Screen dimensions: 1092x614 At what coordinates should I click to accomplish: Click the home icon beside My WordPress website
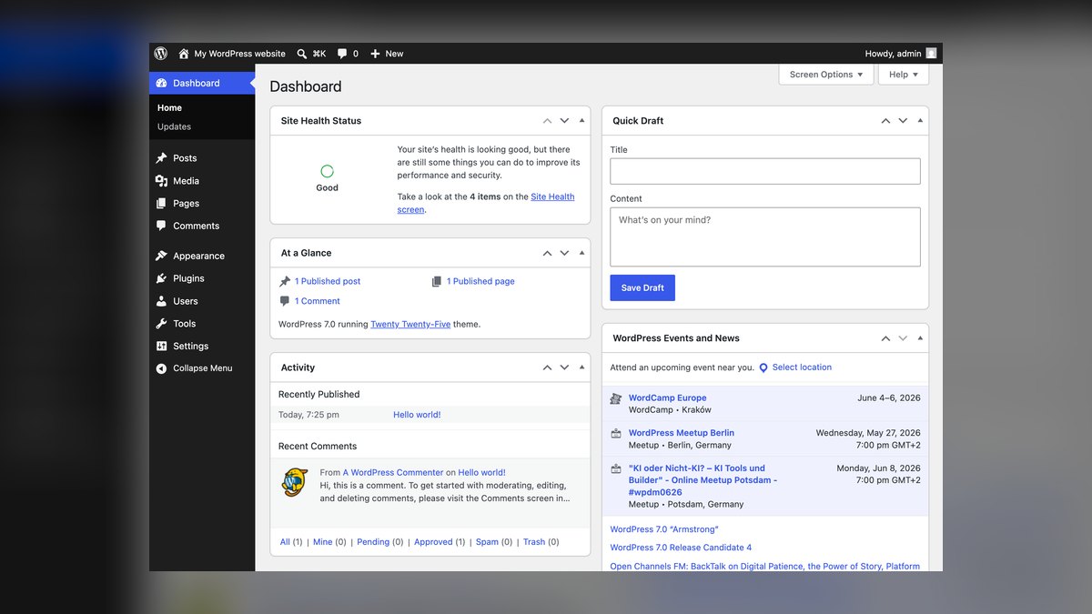(x=184, y=54)
